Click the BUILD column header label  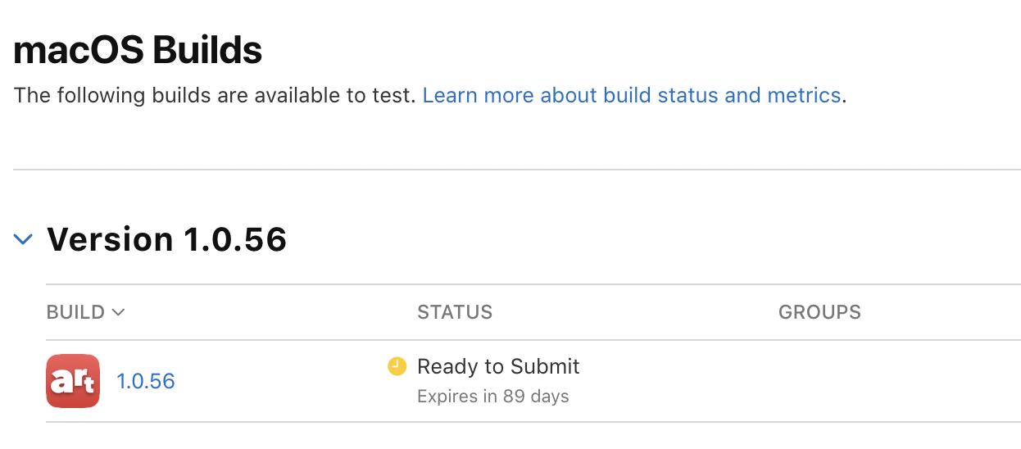click(x=75, y=312)
